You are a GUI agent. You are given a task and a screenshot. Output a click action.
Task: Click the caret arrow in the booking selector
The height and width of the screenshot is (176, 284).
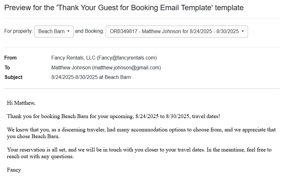click(243, 32)
